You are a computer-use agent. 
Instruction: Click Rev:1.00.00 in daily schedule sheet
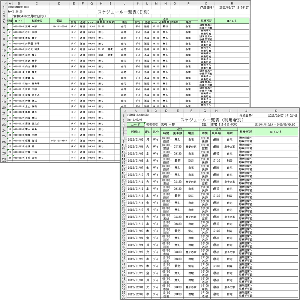pos(15,12)
